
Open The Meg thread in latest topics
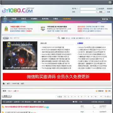(56, 68)
